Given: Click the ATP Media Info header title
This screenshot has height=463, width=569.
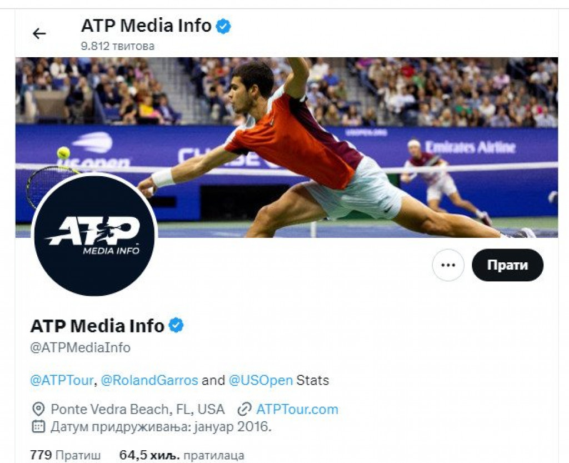Looking at the screenshot, I should point(146,26).
